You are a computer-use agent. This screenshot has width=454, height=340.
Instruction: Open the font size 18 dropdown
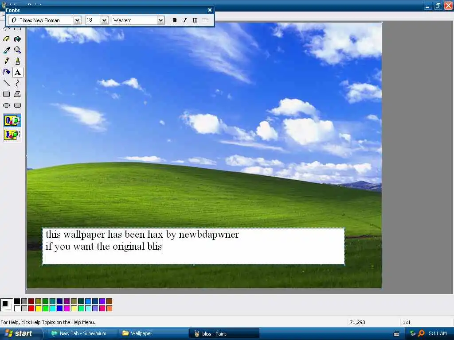pyautogui.click(x=104, y=20)
